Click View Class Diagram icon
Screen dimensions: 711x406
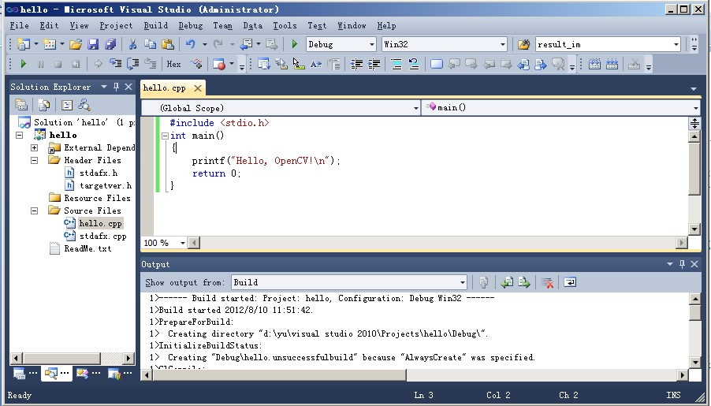click(x=84, y=105)
